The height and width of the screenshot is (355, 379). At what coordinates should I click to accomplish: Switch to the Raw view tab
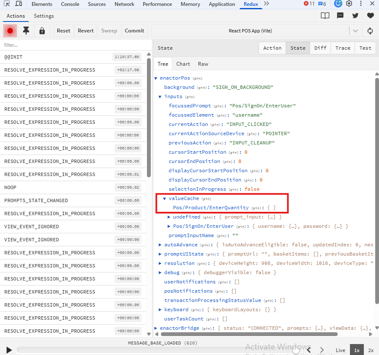203,64
